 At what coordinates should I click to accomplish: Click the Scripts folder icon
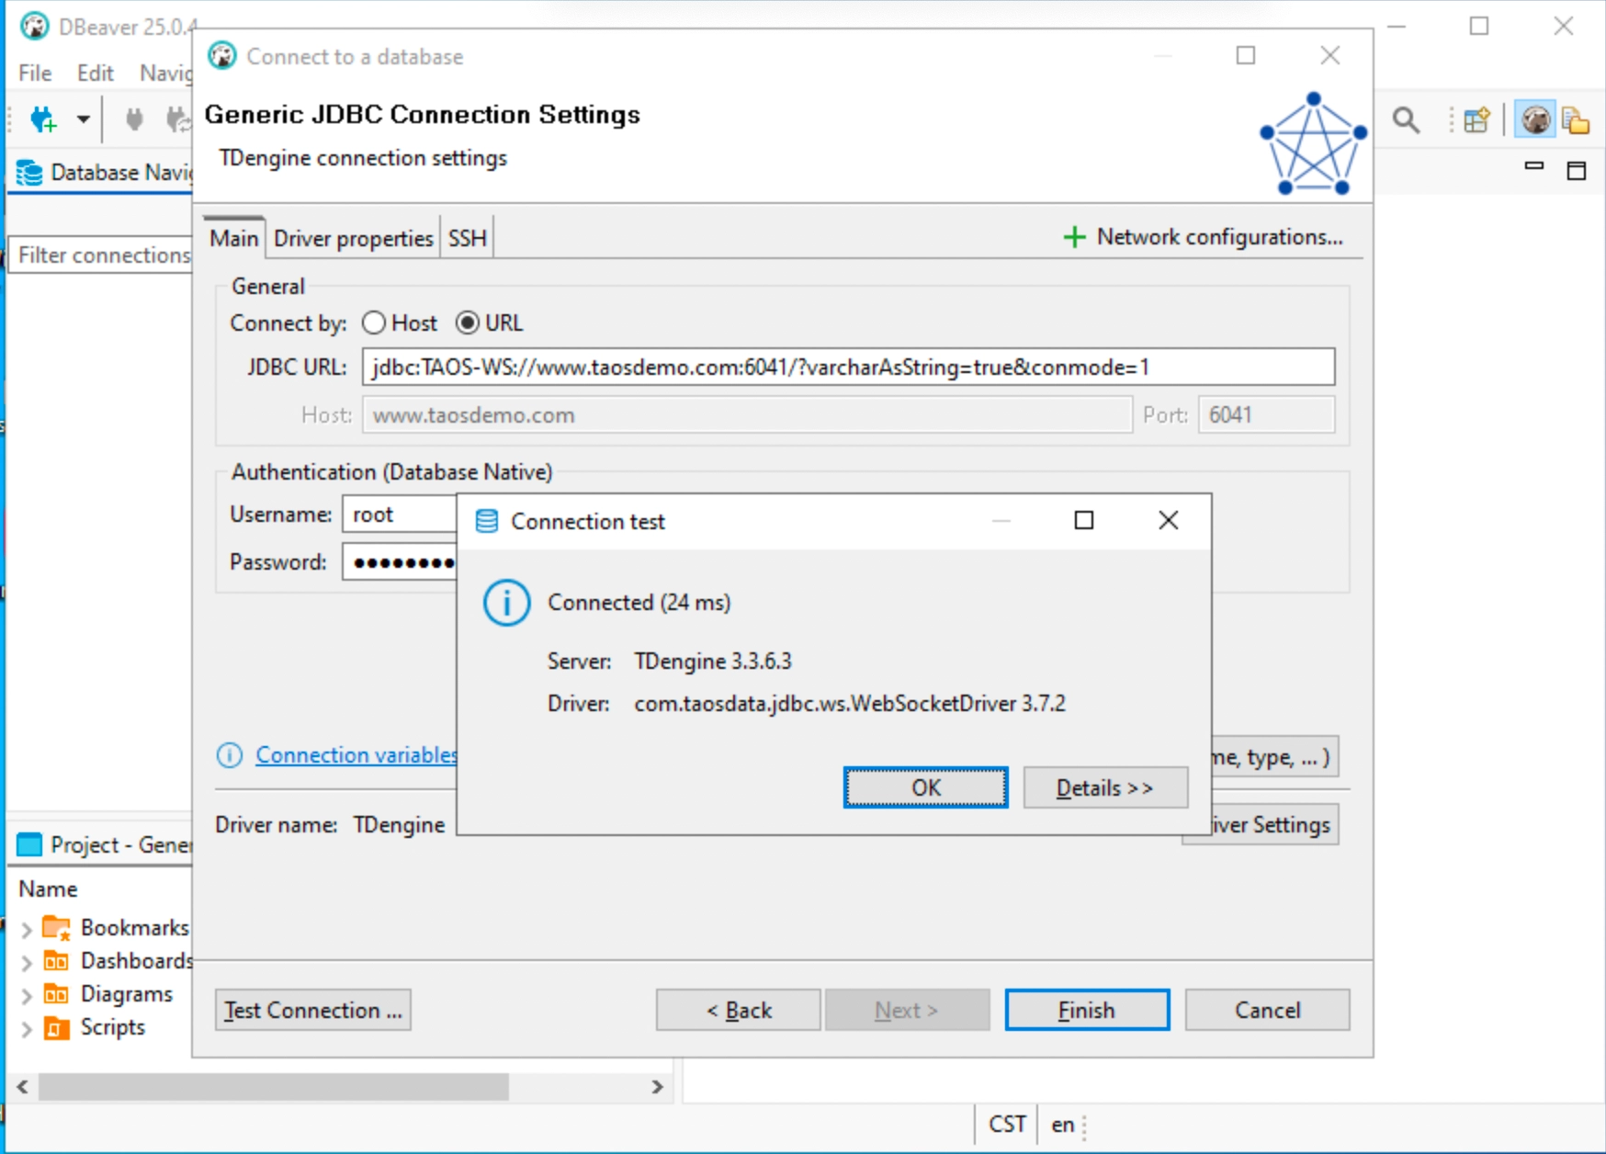coord(56,1027)
